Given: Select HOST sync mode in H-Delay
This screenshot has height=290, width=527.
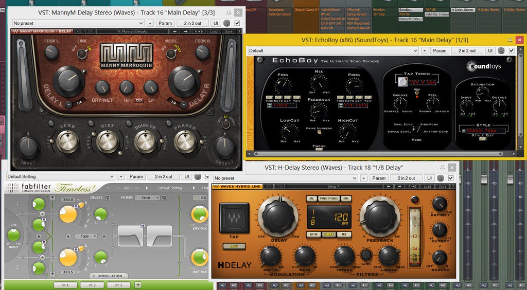Looking at the screenshot, I should [x=329, y=234].
